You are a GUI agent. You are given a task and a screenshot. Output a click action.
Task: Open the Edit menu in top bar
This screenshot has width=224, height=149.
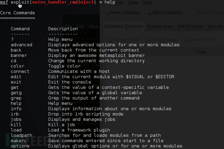pyautogui.click(x=119, y=3)
